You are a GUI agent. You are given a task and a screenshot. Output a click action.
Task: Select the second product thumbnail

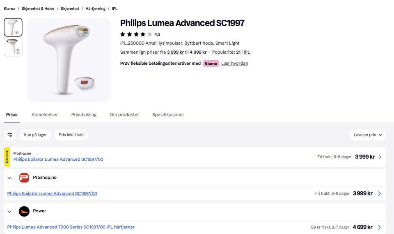13,47
